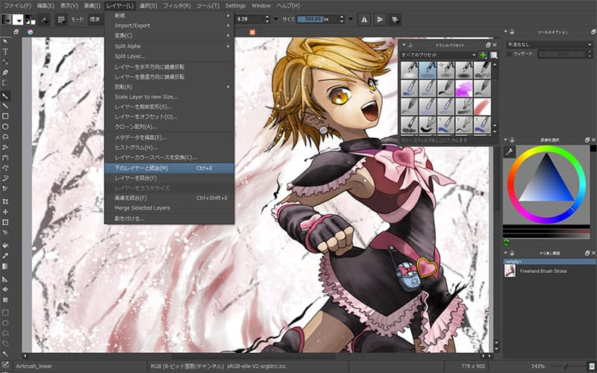Viewport: 597px width, 373px height.
Task: Open the すべてのプリセット preset filter dropdown
Action: point(439,55)
